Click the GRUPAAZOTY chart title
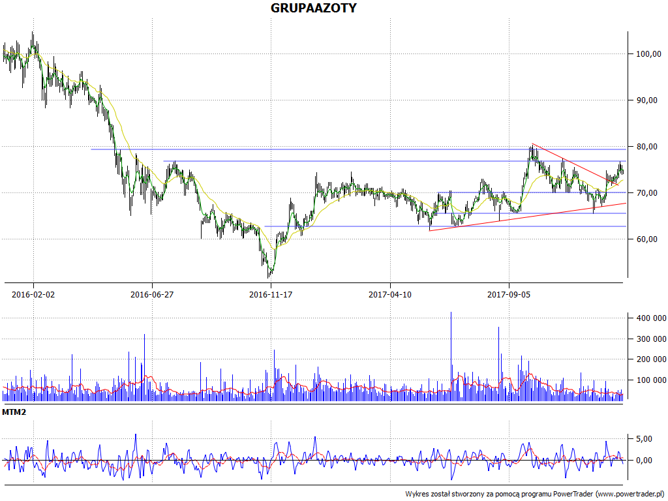 click(314, 8)
